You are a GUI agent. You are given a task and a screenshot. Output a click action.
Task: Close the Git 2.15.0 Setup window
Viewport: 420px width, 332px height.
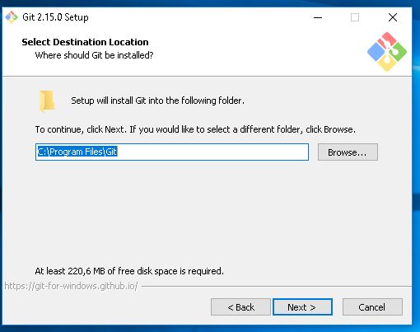click(393, 17)
